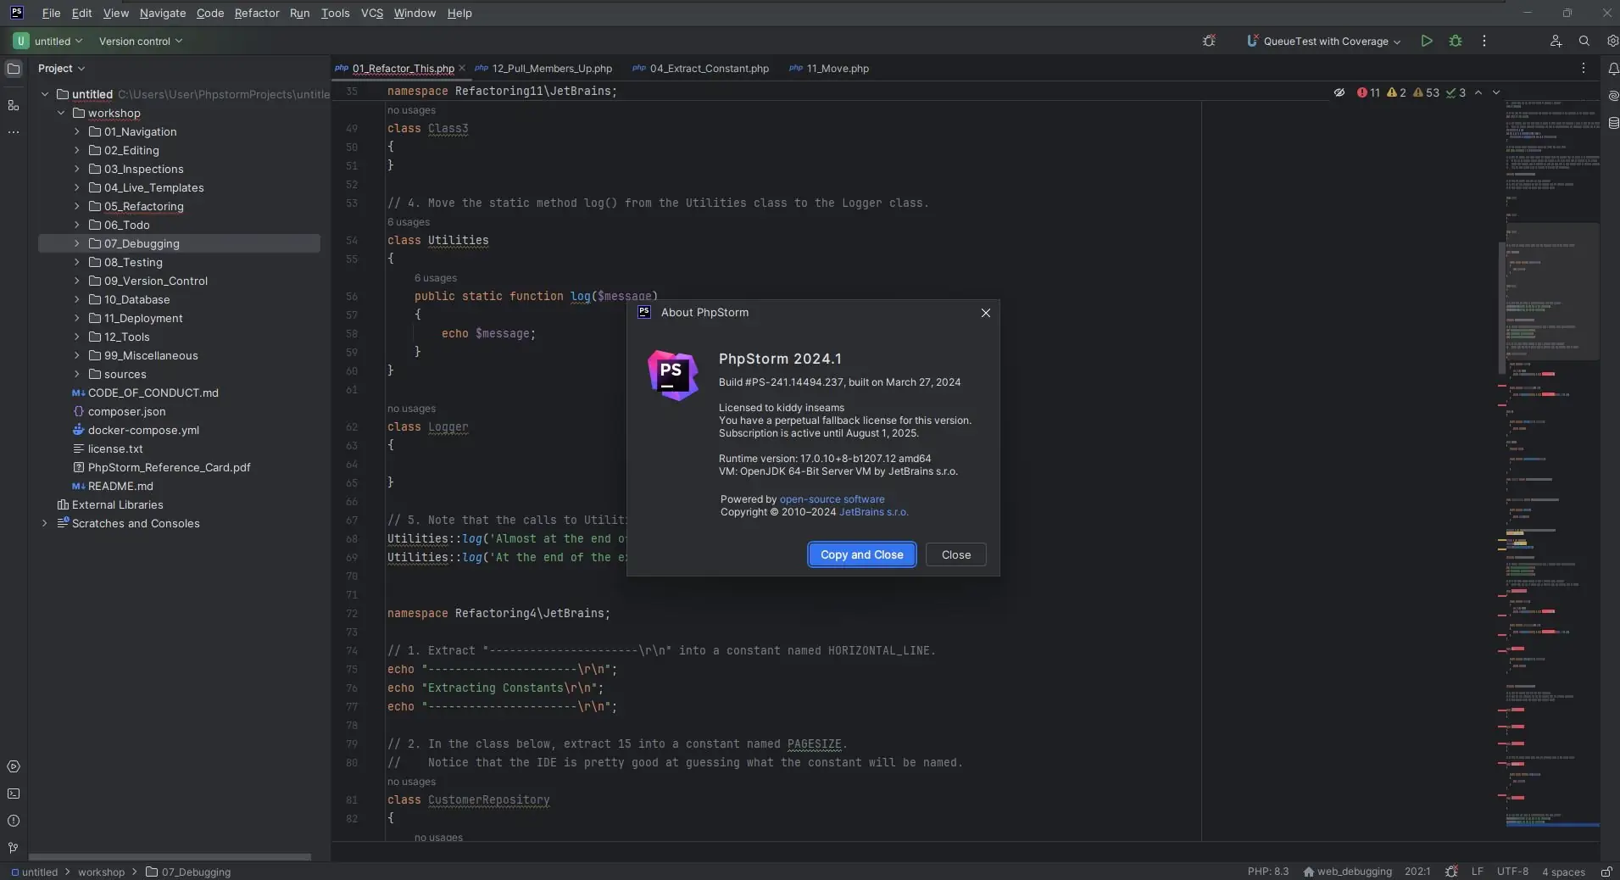Open the Problems tool window icon
The height and width of the screenshot is (880, 1620).
[13, 821]
